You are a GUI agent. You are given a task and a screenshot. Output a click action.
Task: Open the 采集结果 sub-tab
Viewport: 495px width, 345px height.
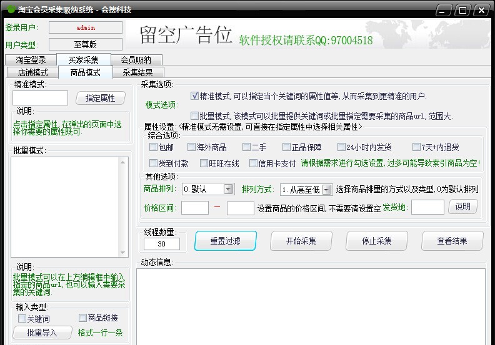click(138, 72)
